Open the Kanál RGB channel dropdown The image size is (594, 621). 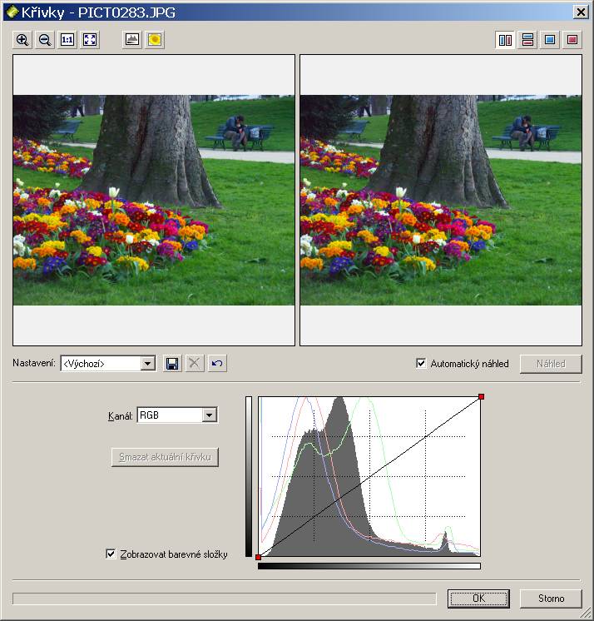(x=210, y=415)
